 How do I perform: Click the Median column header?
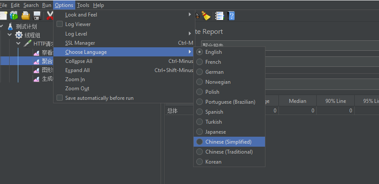tap(298, 101)
